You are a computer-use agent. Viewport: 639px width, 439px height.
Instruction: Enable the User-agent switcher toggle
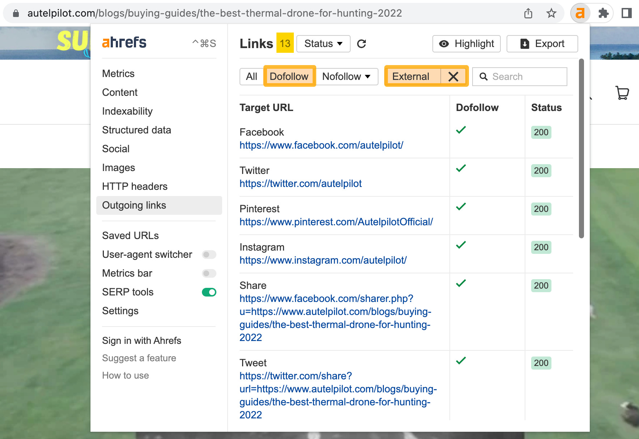(x=208, y=255)
